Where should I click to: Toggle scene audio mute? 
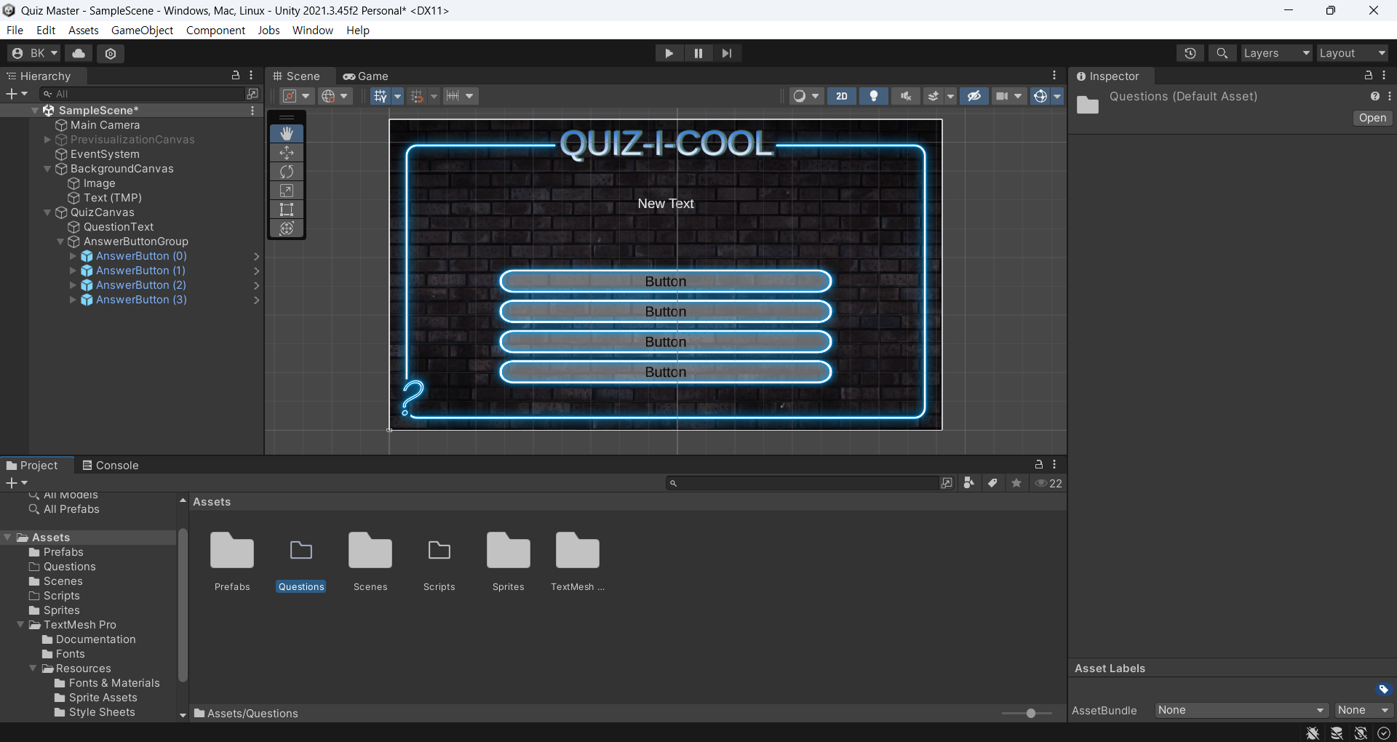(906, 96)
